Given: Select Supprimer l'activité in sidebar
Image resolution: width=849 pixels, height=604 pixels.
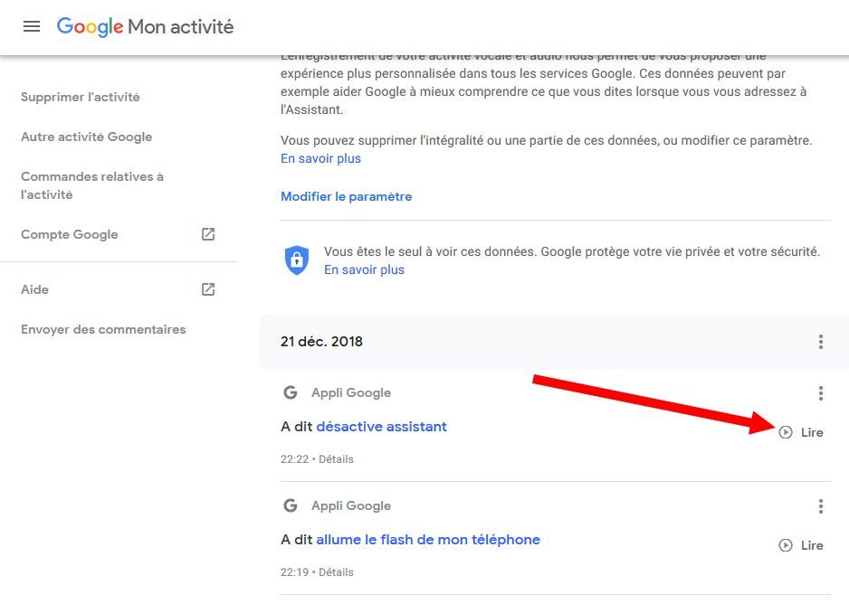Looking at the screenshot, I should click(81, 97).
